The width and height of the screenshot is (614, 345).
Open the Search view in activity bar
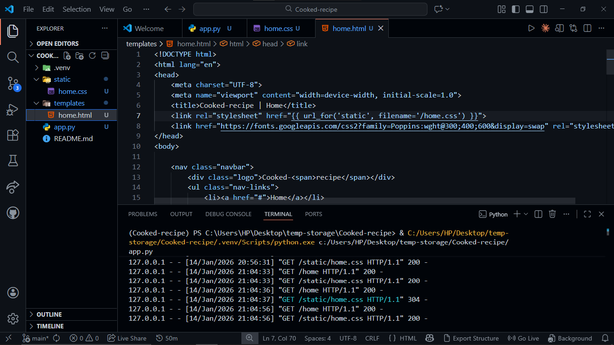pyautogui.click(x=13, y=57)
